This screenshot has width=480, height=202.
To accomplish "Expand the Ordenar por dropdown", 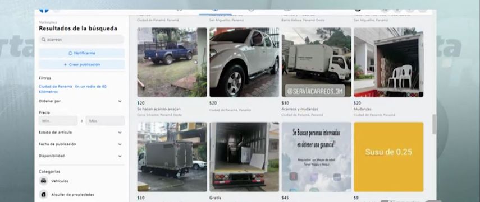I will (x=81, y=101).
